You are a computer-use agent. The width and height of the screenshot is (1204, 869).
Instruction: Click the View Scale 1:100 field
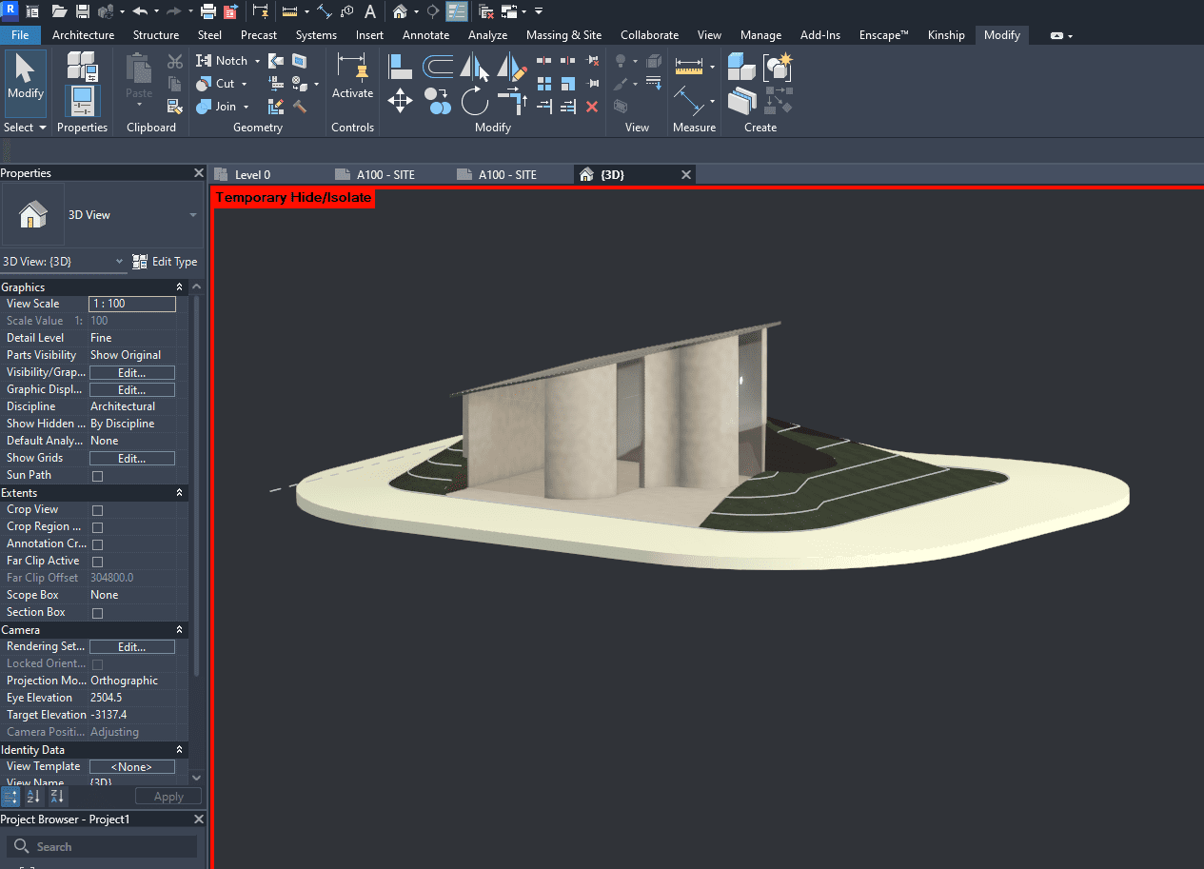(x=131, y=305)
